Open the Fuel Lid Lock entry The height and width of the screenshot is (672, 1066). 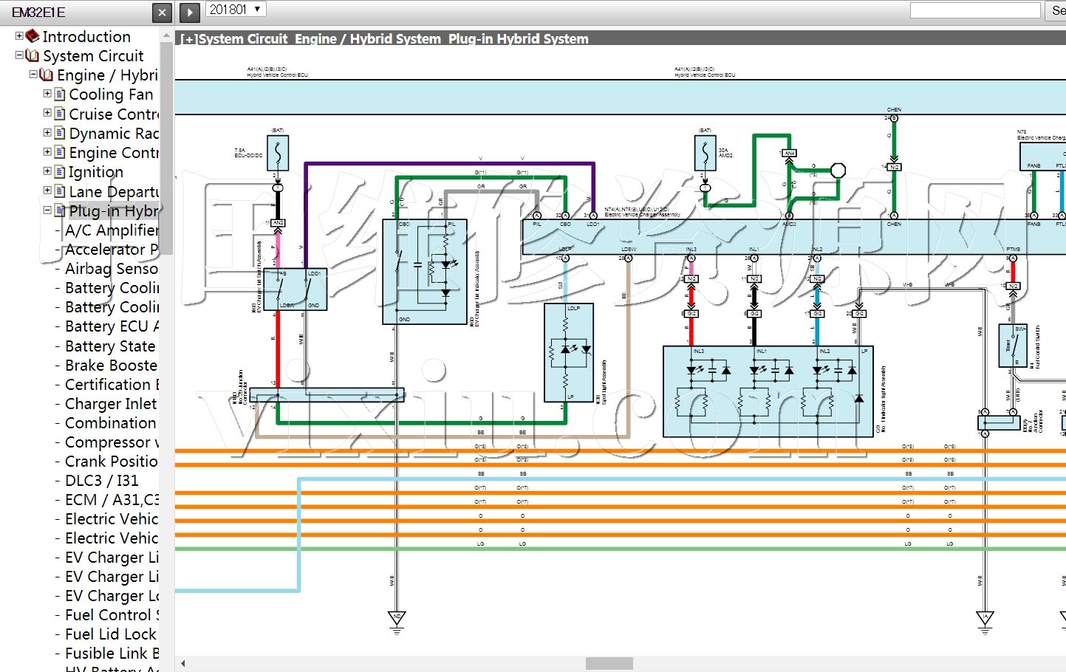pos(111,634)
